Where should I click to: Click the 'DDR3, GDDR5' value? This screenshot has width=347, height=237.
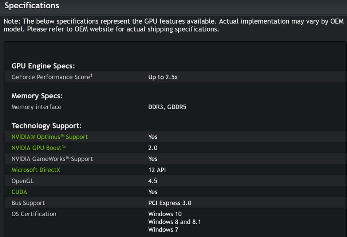(x=167, y=107)
